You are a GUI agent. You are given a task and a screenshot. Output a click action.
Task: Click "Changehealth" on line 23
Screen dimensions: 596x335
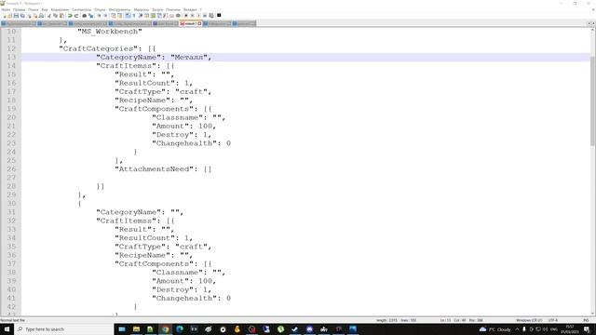184,143
